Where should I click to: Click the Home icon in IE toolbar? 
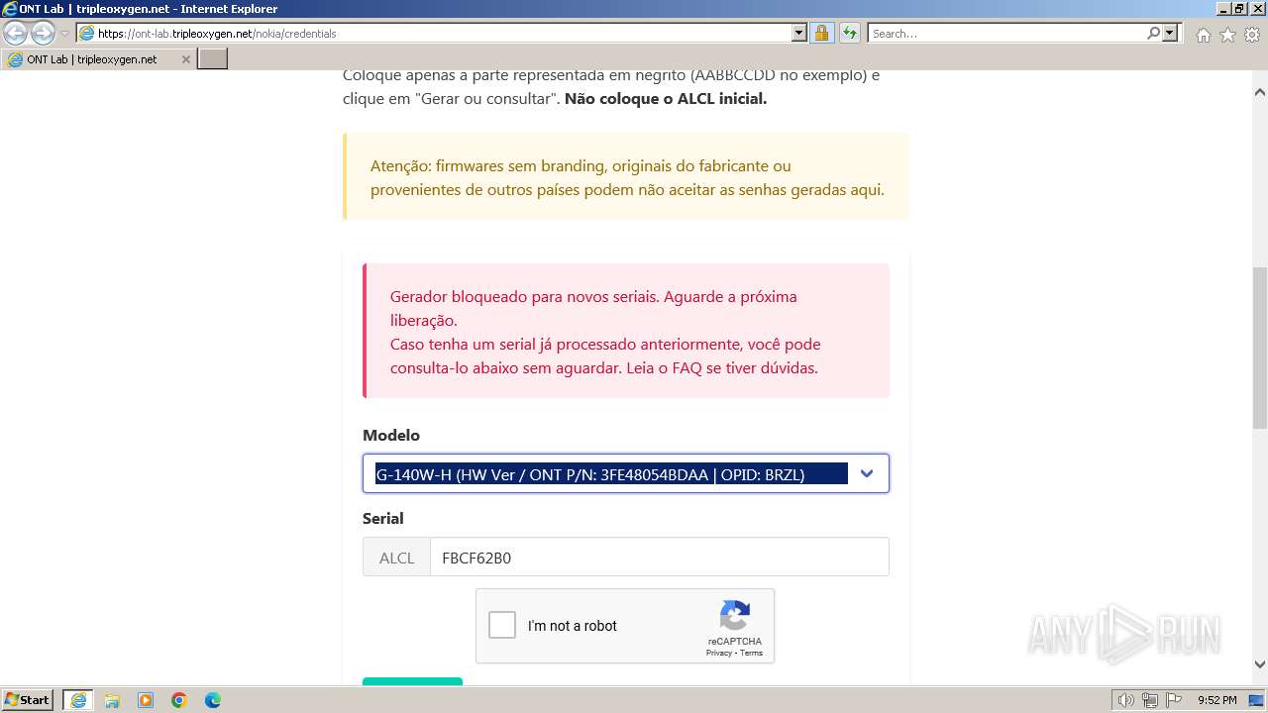(x=1203, y=35)
